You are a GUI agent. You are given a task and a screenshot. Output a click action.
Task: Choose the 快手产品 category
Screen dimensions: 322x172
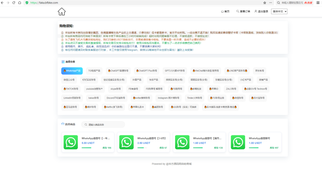(x=153, y=80)
